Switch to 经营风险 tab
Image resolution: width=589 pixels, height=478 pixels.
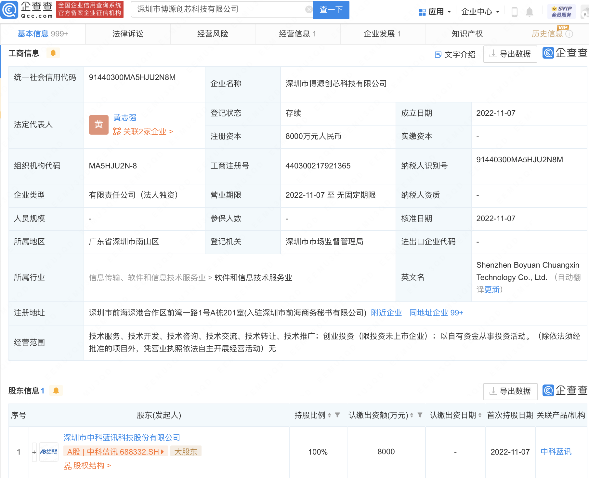coord(213,34)
